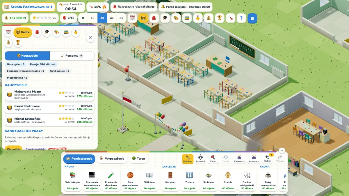Set game speed to 1×

(x=92, y=18)
